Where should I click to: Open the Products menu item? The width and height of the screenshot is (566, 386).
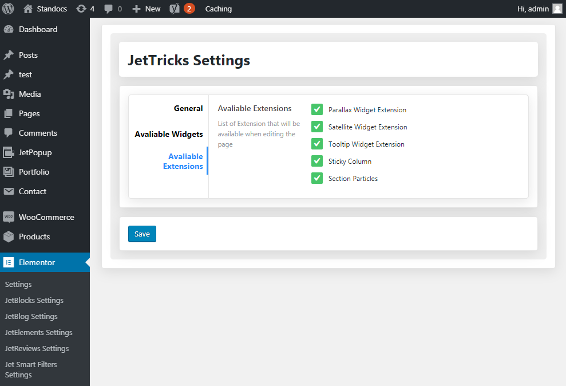point(45,237)
